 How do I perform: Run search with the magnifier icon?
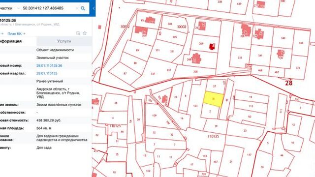(83, 8)
